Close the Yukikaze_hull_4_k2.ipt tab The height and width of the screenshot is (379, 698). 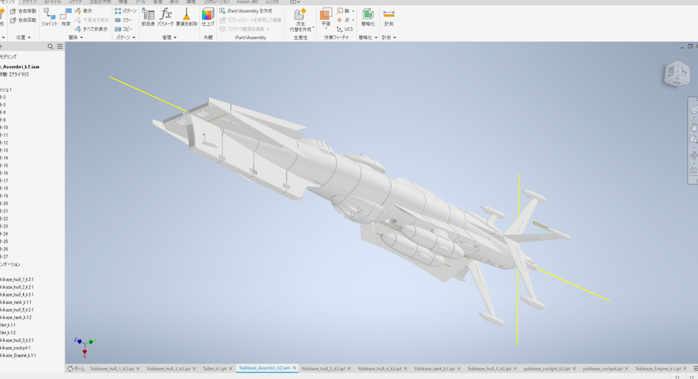click(x=407, y=369)
